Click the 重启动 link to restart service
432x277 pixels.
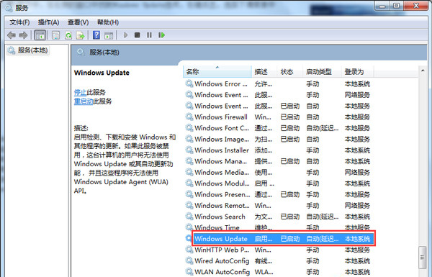[84, 101]
